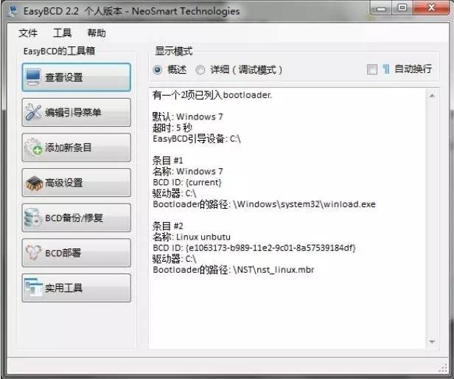
Task: Click the line 名称: Windows 7
Action: pyautogui.click(x=188, y=171)
